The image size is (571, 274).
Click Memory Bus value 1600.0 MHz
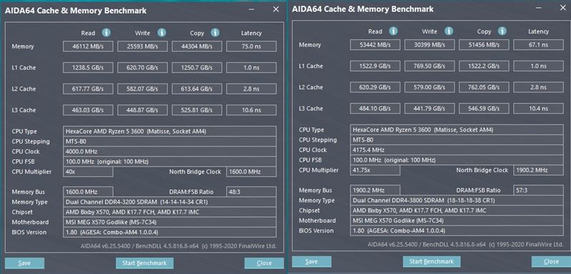pos(88,192)
